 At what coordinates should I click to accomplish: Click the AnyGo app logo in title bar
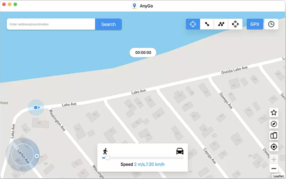click(x=134, y=6)
